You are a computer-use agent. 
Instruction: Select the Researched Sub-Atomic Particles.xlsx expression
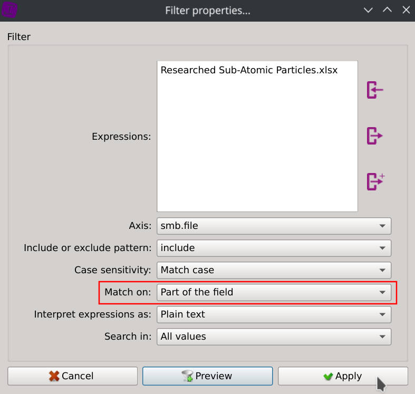[x=249, y=70]
